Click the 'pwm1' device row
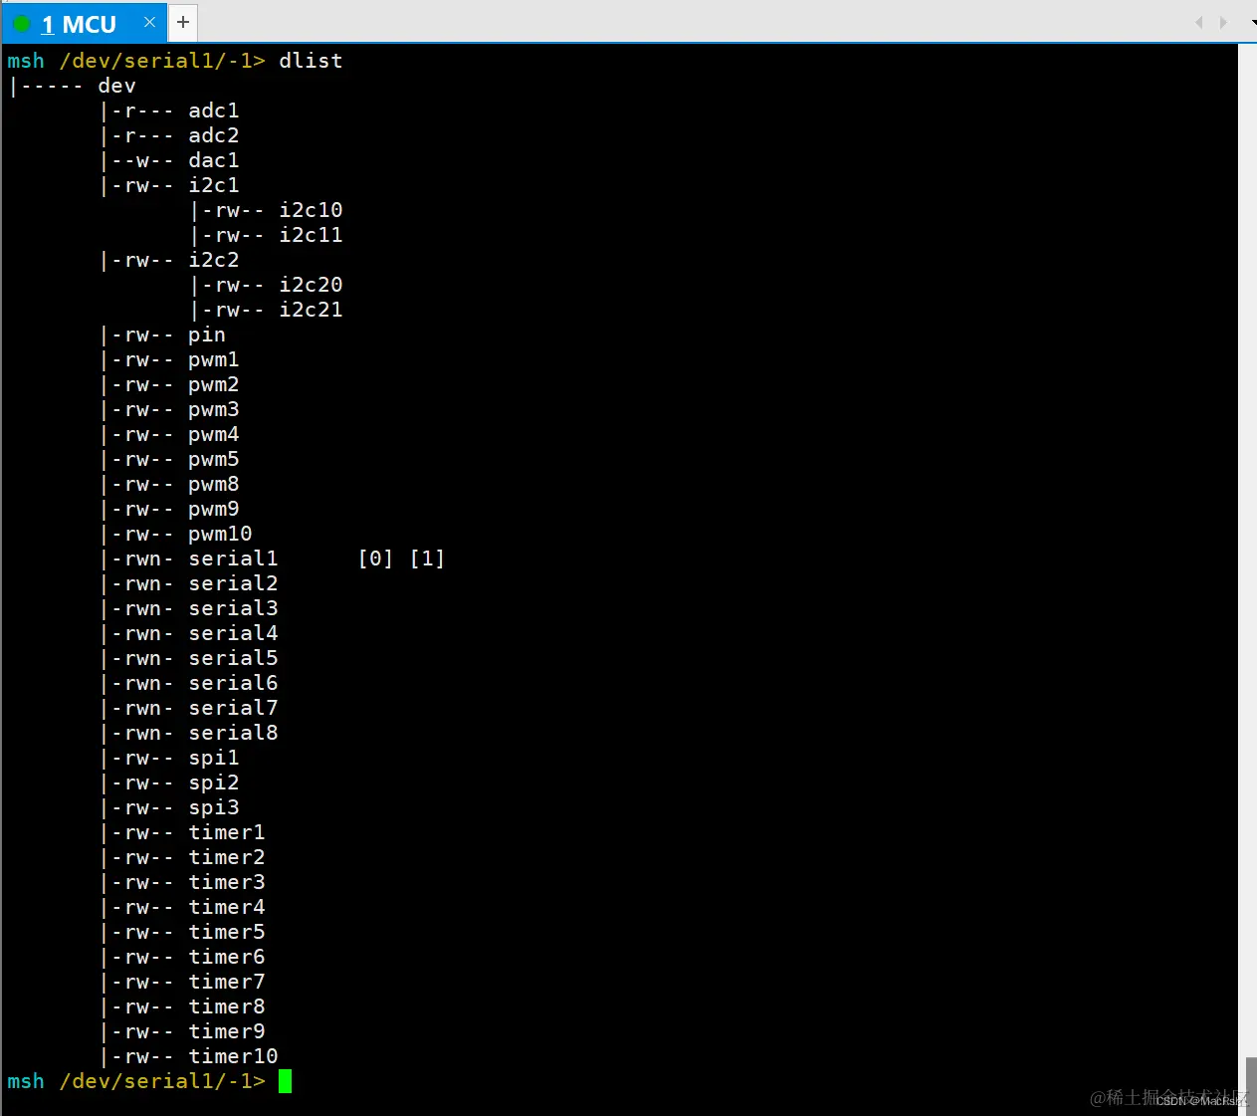 (170, 359)
